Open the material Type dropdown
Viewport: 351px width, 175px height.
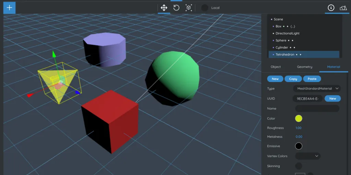click(x=317, y=89)
